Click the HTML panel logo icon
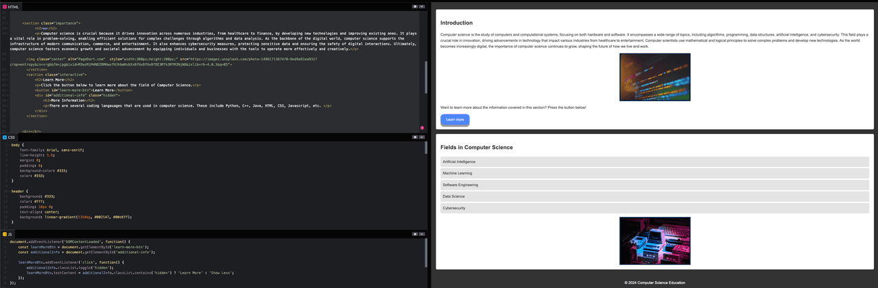 5,6
